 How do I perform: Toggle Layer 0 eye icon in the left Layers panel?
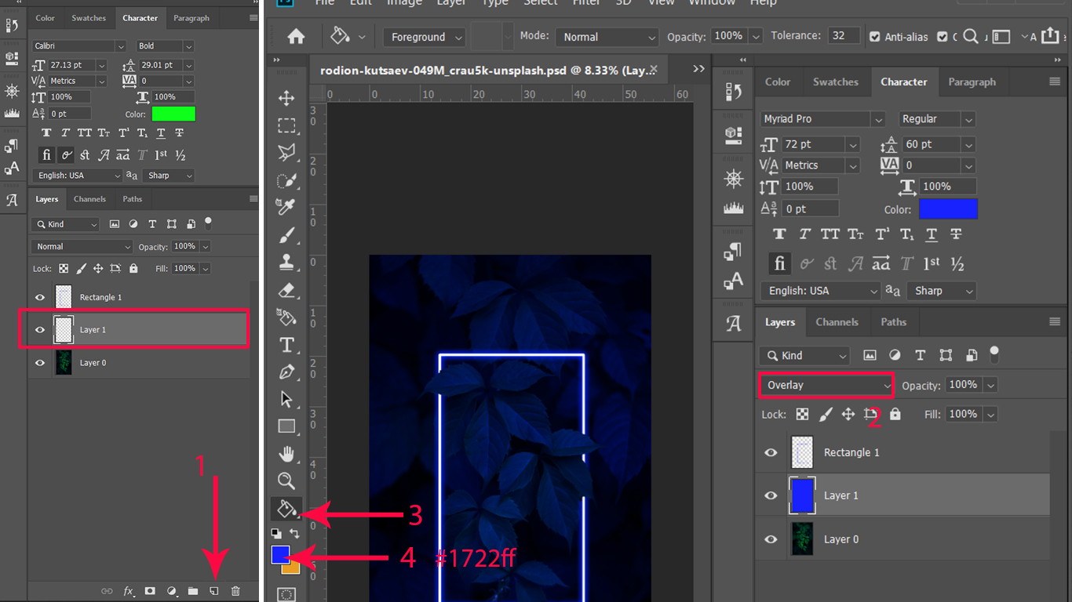[x=40, y=363]
